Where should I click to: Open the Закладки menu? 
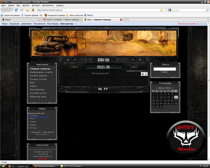tap(36, 5)
